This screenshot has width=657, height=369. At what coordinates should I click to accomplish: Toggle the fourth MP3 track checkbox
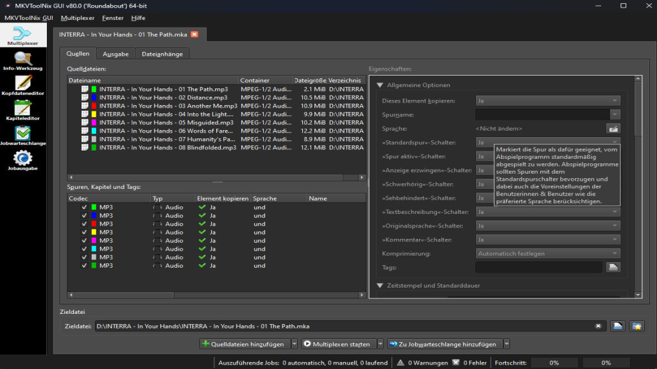click(x=84, y=233)
